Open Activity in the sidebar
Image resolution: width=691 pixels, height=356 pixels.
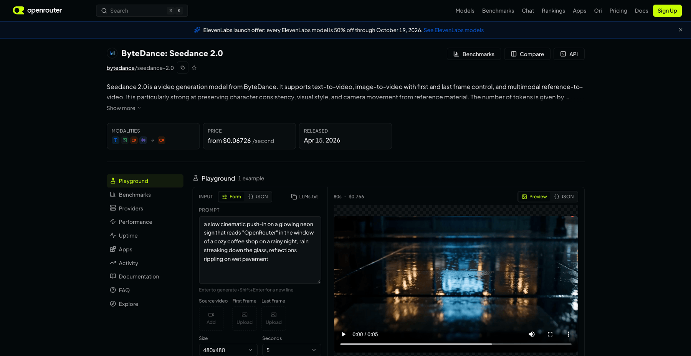pos(145,263)
